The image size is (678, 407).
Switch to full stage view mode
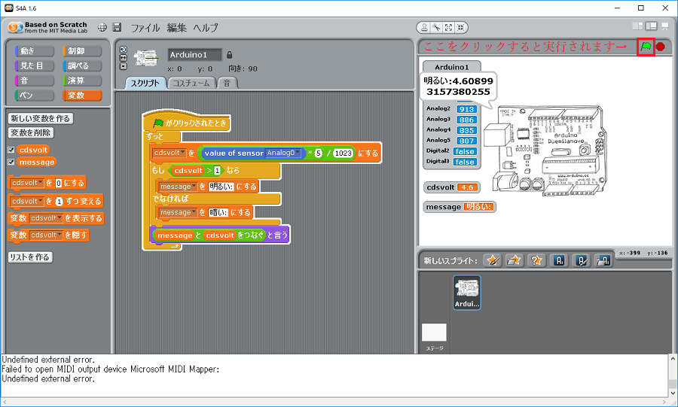coord(651,26)
